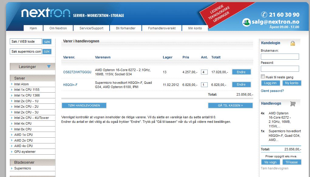Image resolution: width=310 pixels, height=177 pixels.
Task: Click the SØK button next to supermicro search
Action: coord(47,52)
